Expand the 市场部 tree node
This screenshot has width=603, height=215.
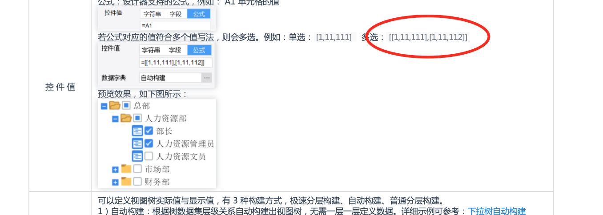115,170
